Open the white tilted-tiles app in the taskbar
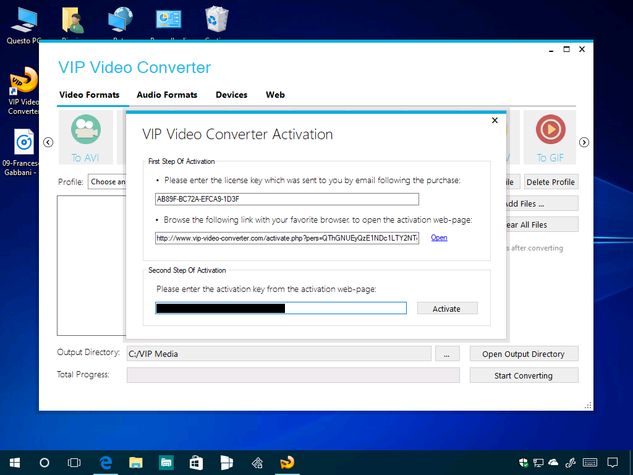The height and width of the screenshot is (475, 633). [x=226, y=463]
